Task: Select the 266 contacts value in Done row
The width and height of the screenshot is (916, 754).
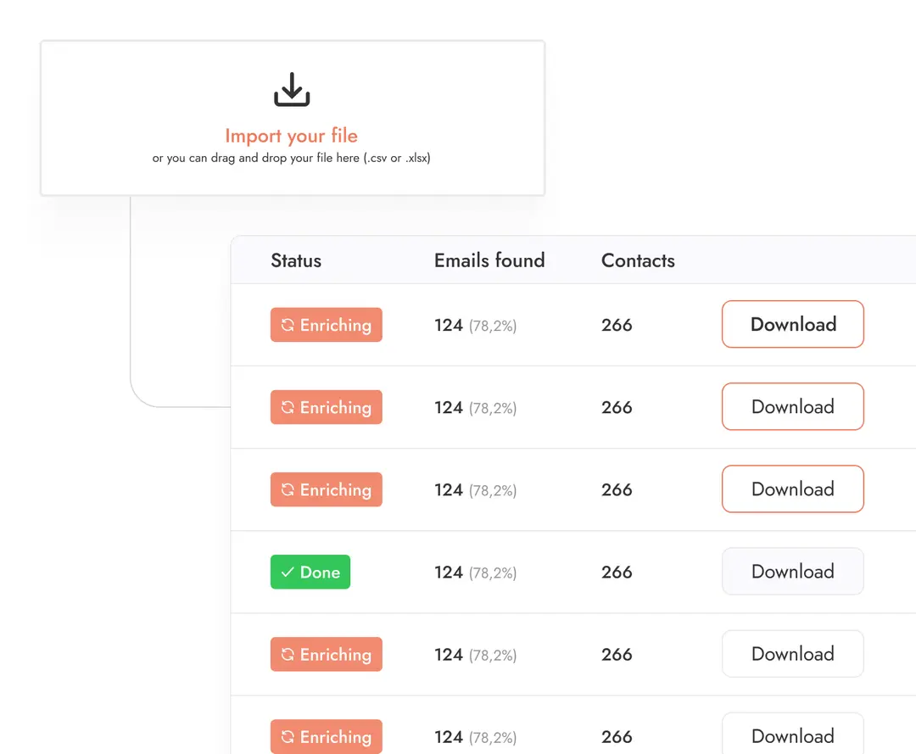Action: tap(617, 572)
